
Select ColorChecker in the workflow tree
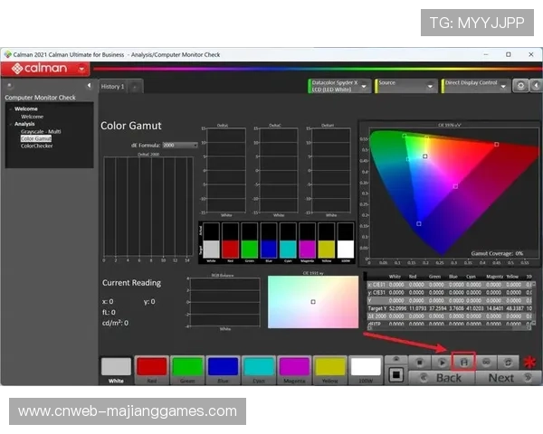[37, 146]
